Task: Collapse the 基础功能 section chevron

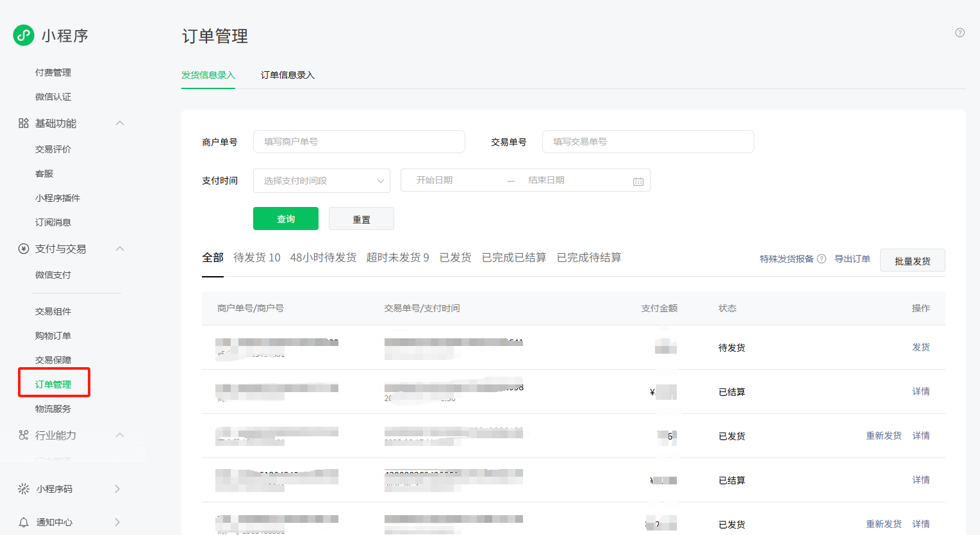Action: (x=120, y=123)
